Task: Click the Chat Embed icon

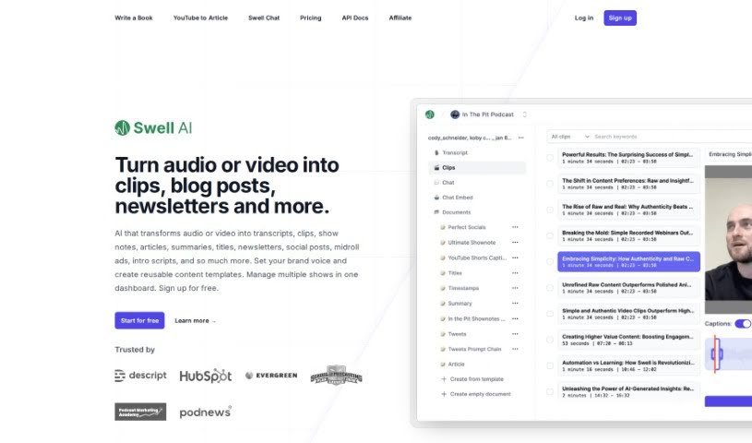Action: click(x=436, y=198)
